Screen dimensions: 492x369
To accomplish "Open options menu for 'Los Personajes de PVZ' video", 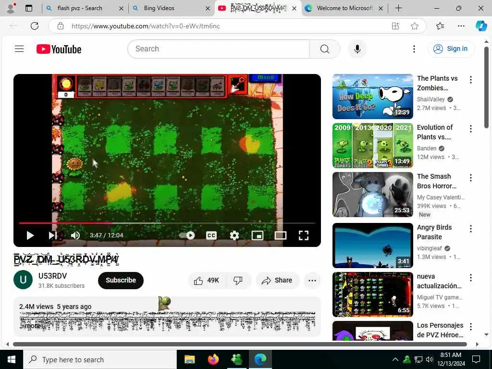I will 471,327.
